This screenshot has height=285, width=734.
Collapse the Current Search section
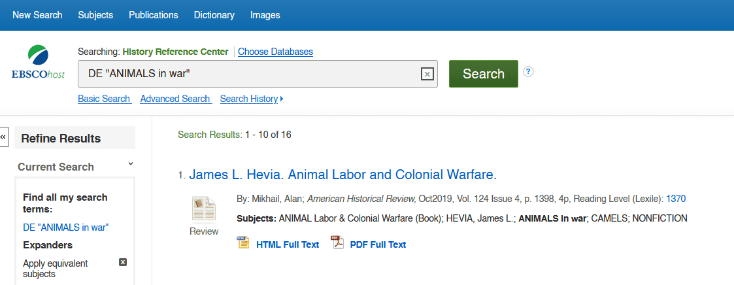(x=131, y=164)
